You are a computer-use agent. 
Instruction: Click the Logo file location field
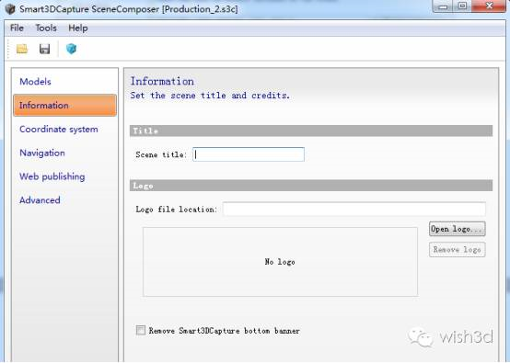click(354, 210)
